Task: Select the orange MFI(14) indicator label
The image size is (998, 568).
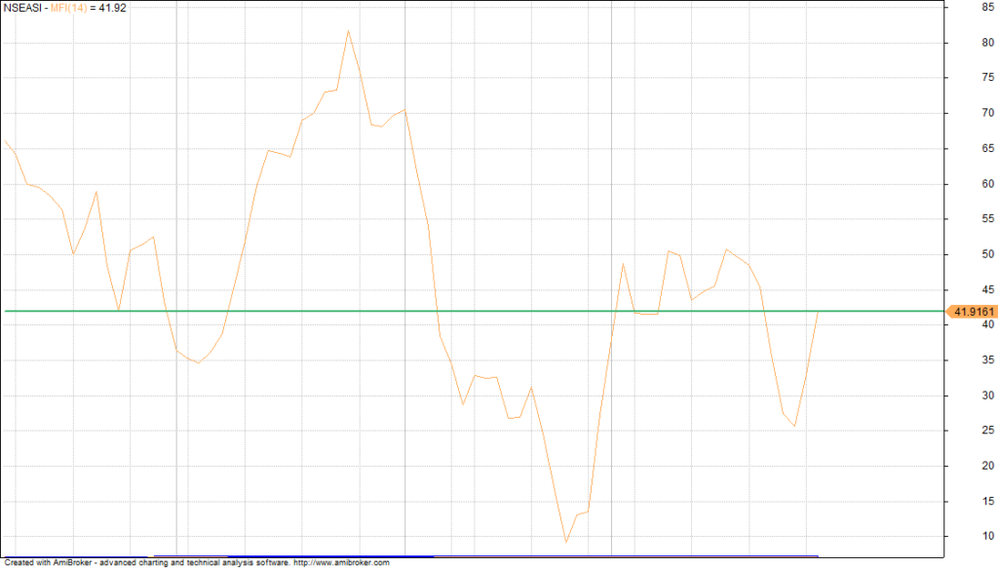Action: [69, 8]
